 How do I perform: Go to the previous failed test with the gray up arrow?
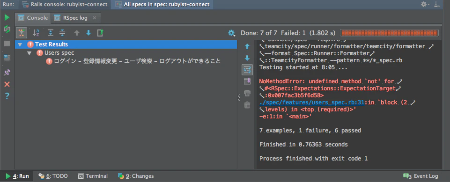pos(77,33)
